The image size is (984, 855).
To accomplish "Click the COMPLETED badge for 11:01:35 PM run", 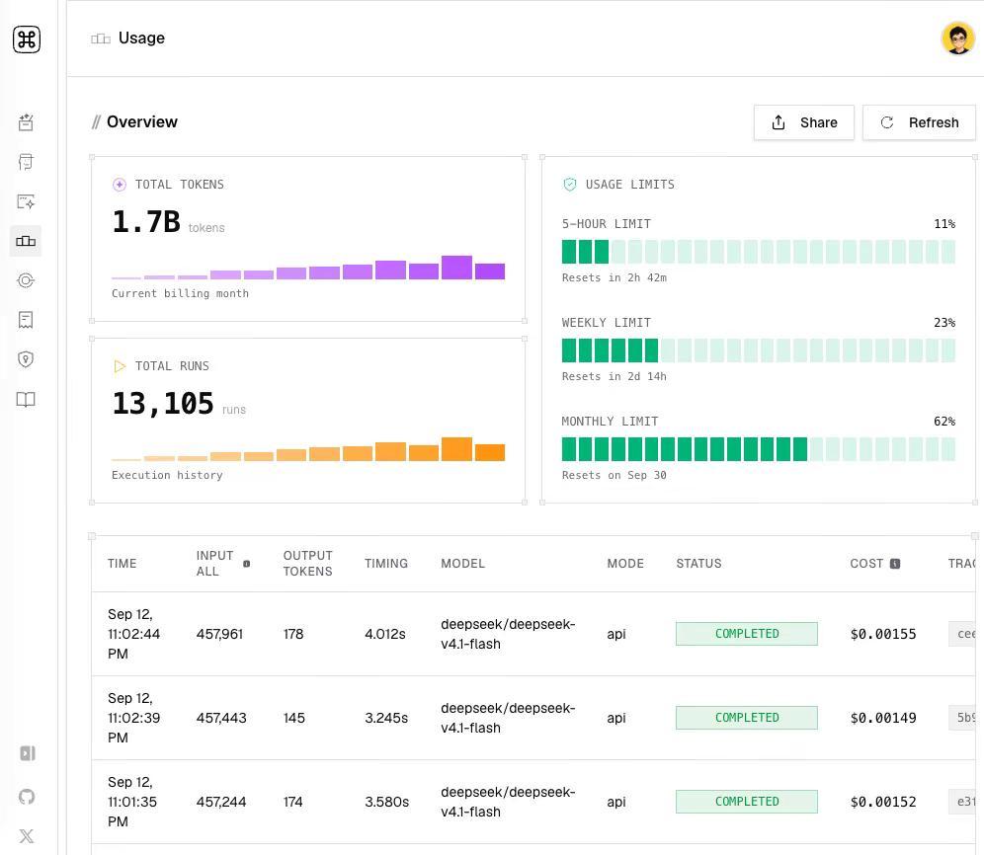I will click(747, 802).
